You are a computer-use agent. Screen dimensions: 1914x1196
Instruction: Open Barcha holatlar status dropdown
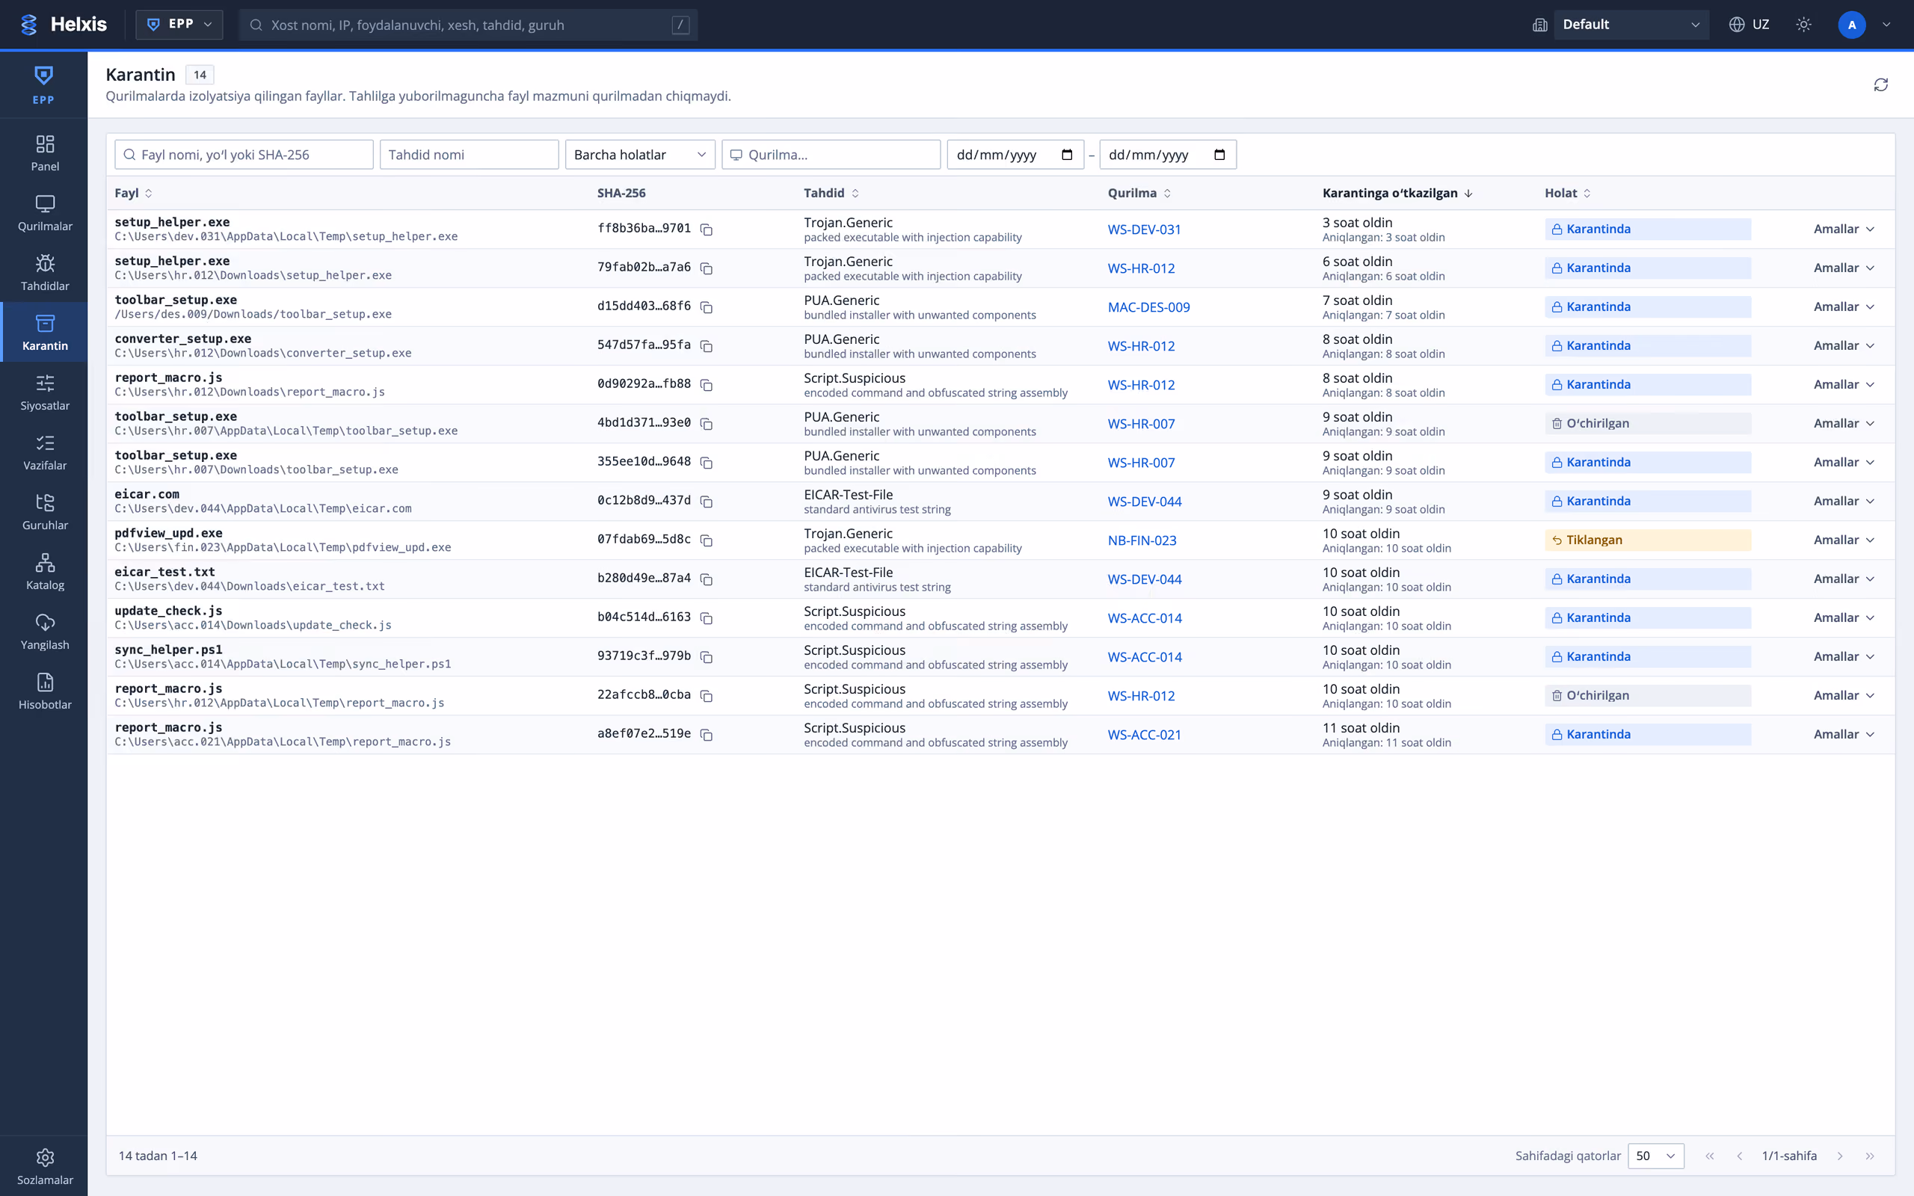coord(640,154)
